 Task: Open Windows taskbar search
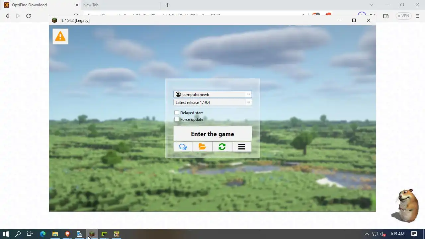pyautogui.click(x=18, y=234)
